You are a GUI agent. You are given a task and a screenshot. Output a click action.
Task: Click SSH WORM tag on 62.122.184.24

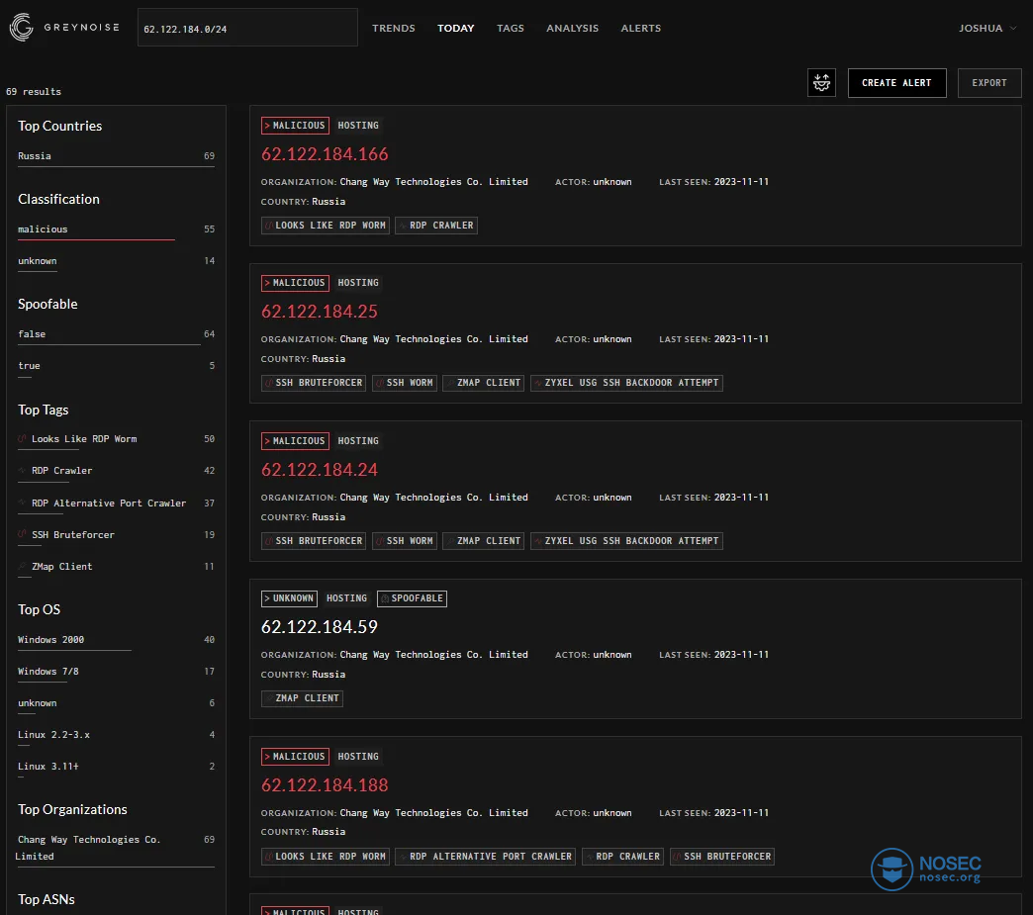[x=405, y=541]
